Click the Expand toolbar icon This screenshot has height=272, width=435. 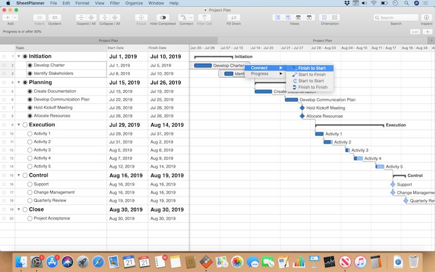[81, 17]
